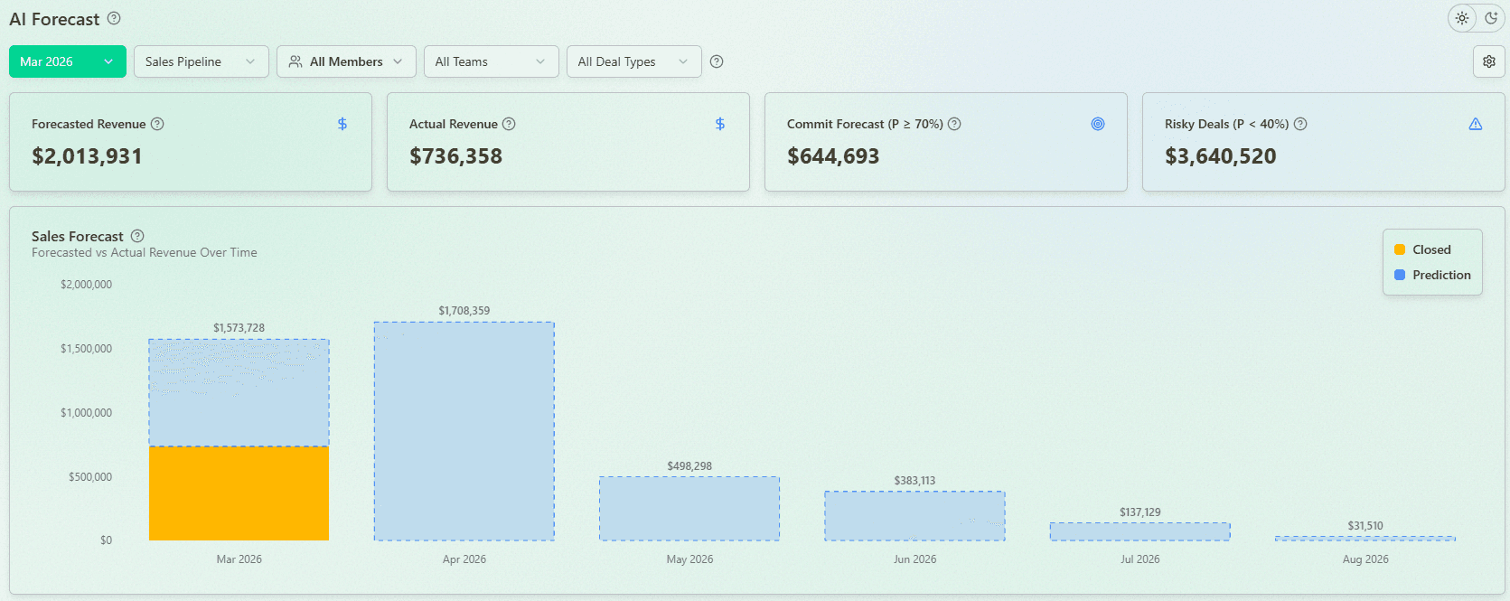Expand the Sales Pipeline dropdown

pos(202,61)
